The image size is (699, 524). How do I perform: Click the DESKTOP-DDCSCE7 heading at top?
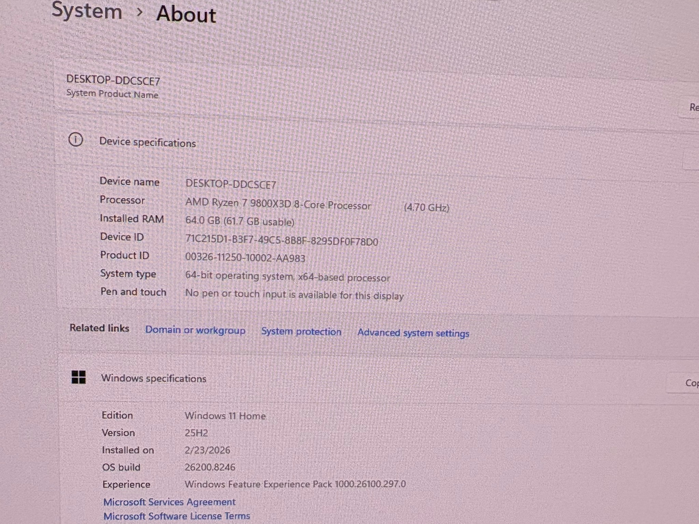point(113,80)
